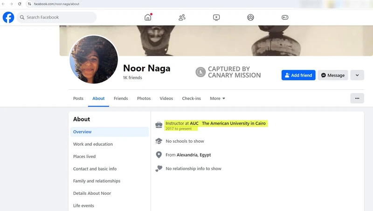Click the 2017 to present text
The height and width of the screenshot is (211, 373).
(179, 129)
